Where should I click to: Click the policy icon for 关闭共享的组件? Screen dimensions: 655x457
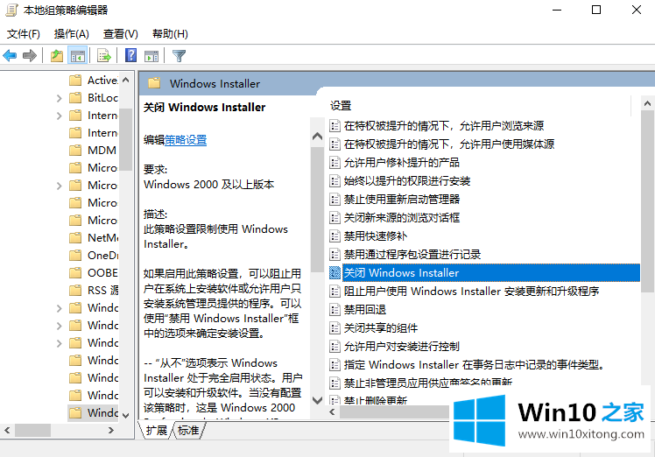(335, 328)
